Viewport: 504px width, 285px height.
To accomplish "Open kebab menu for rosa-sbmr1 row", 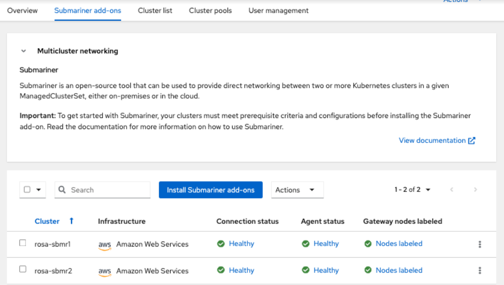I will [479, 244].
